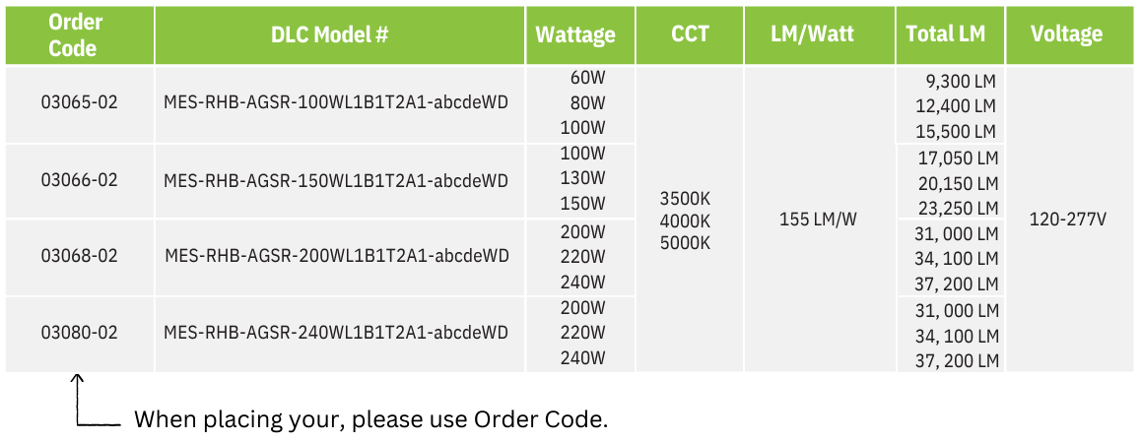Select the CCT column header

689,34
